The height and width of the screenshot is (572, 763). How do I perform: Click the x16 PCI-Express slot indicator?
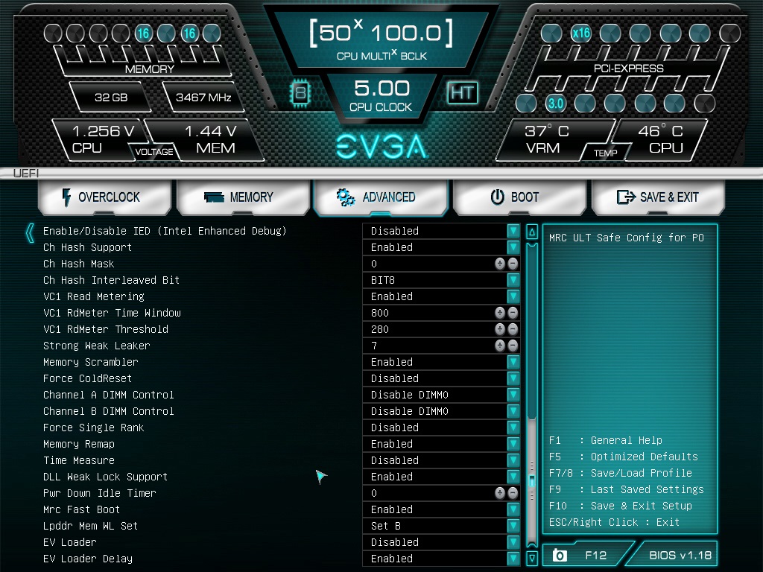point(581,33)
